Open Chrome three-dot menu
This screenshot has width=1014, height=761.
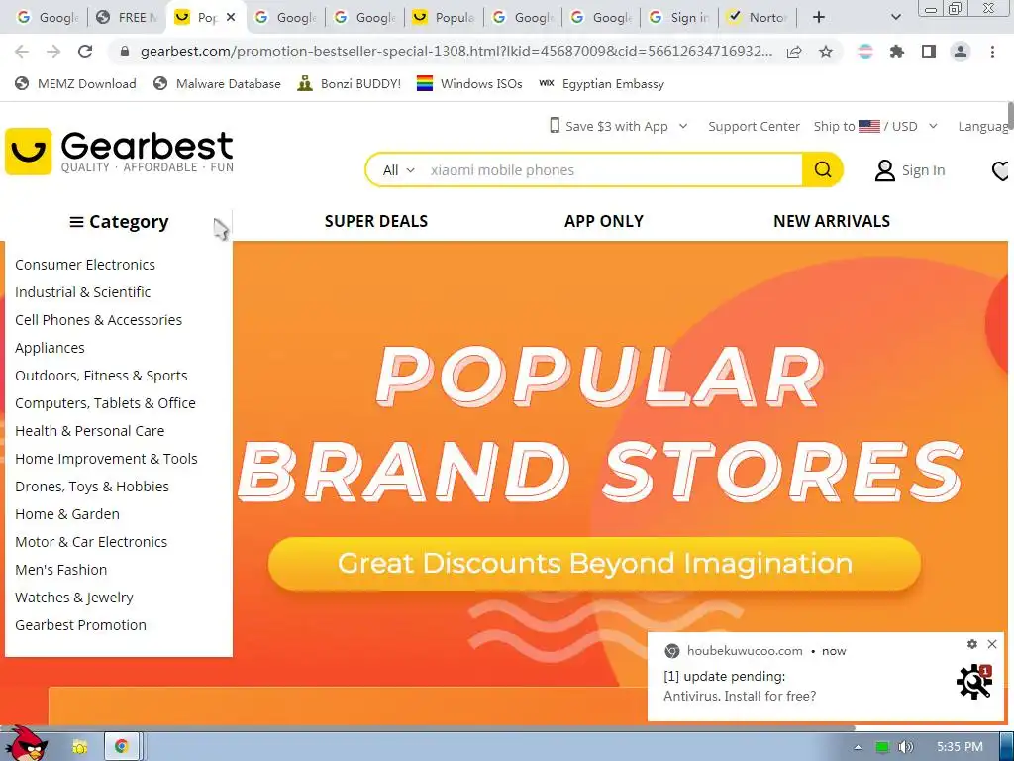pos(992,52)
